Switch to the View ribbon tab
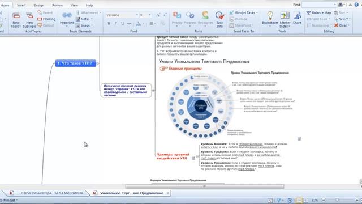Screen dimensions: 362x204 [74, 5]
